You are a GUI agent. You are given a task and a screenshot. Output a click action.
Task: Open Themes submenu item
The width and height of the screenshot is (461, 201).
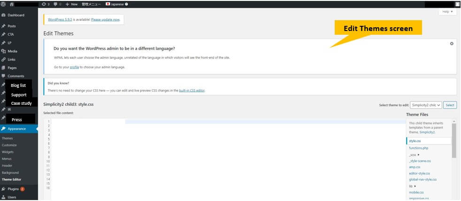[x=8, y=139]
